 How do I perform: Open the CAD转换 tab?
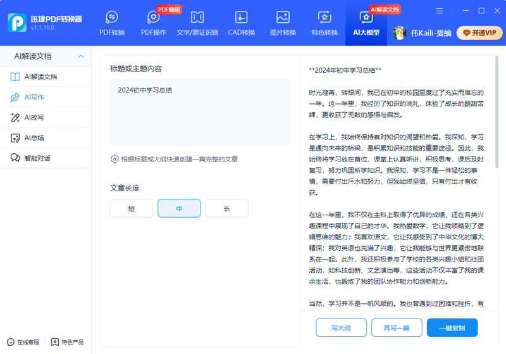tap(242, 23)
